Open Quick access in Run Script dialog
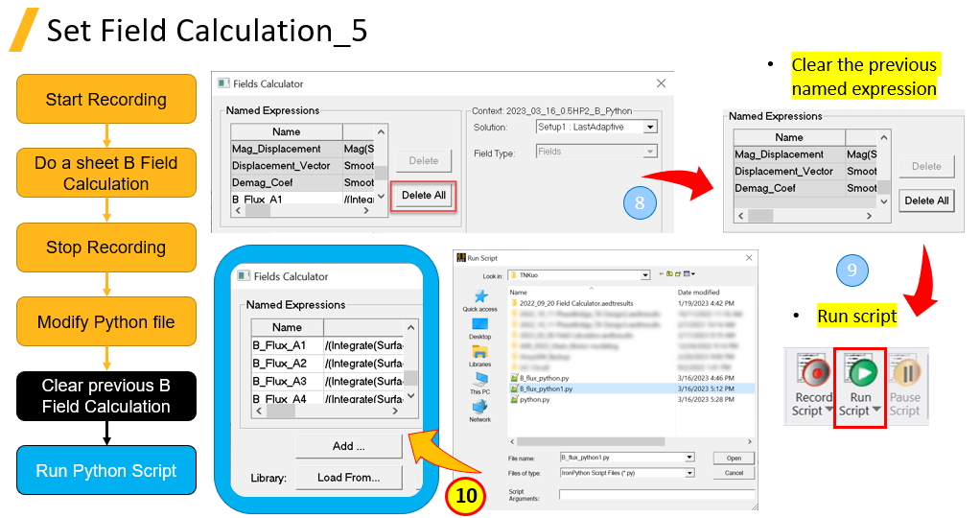980x518 pixels. (479, 299)
